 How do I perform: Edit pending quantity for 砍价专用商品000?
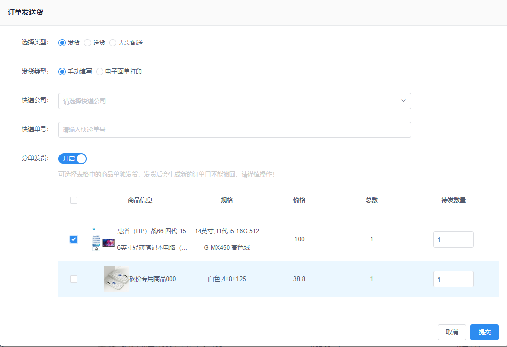(453, 279)
